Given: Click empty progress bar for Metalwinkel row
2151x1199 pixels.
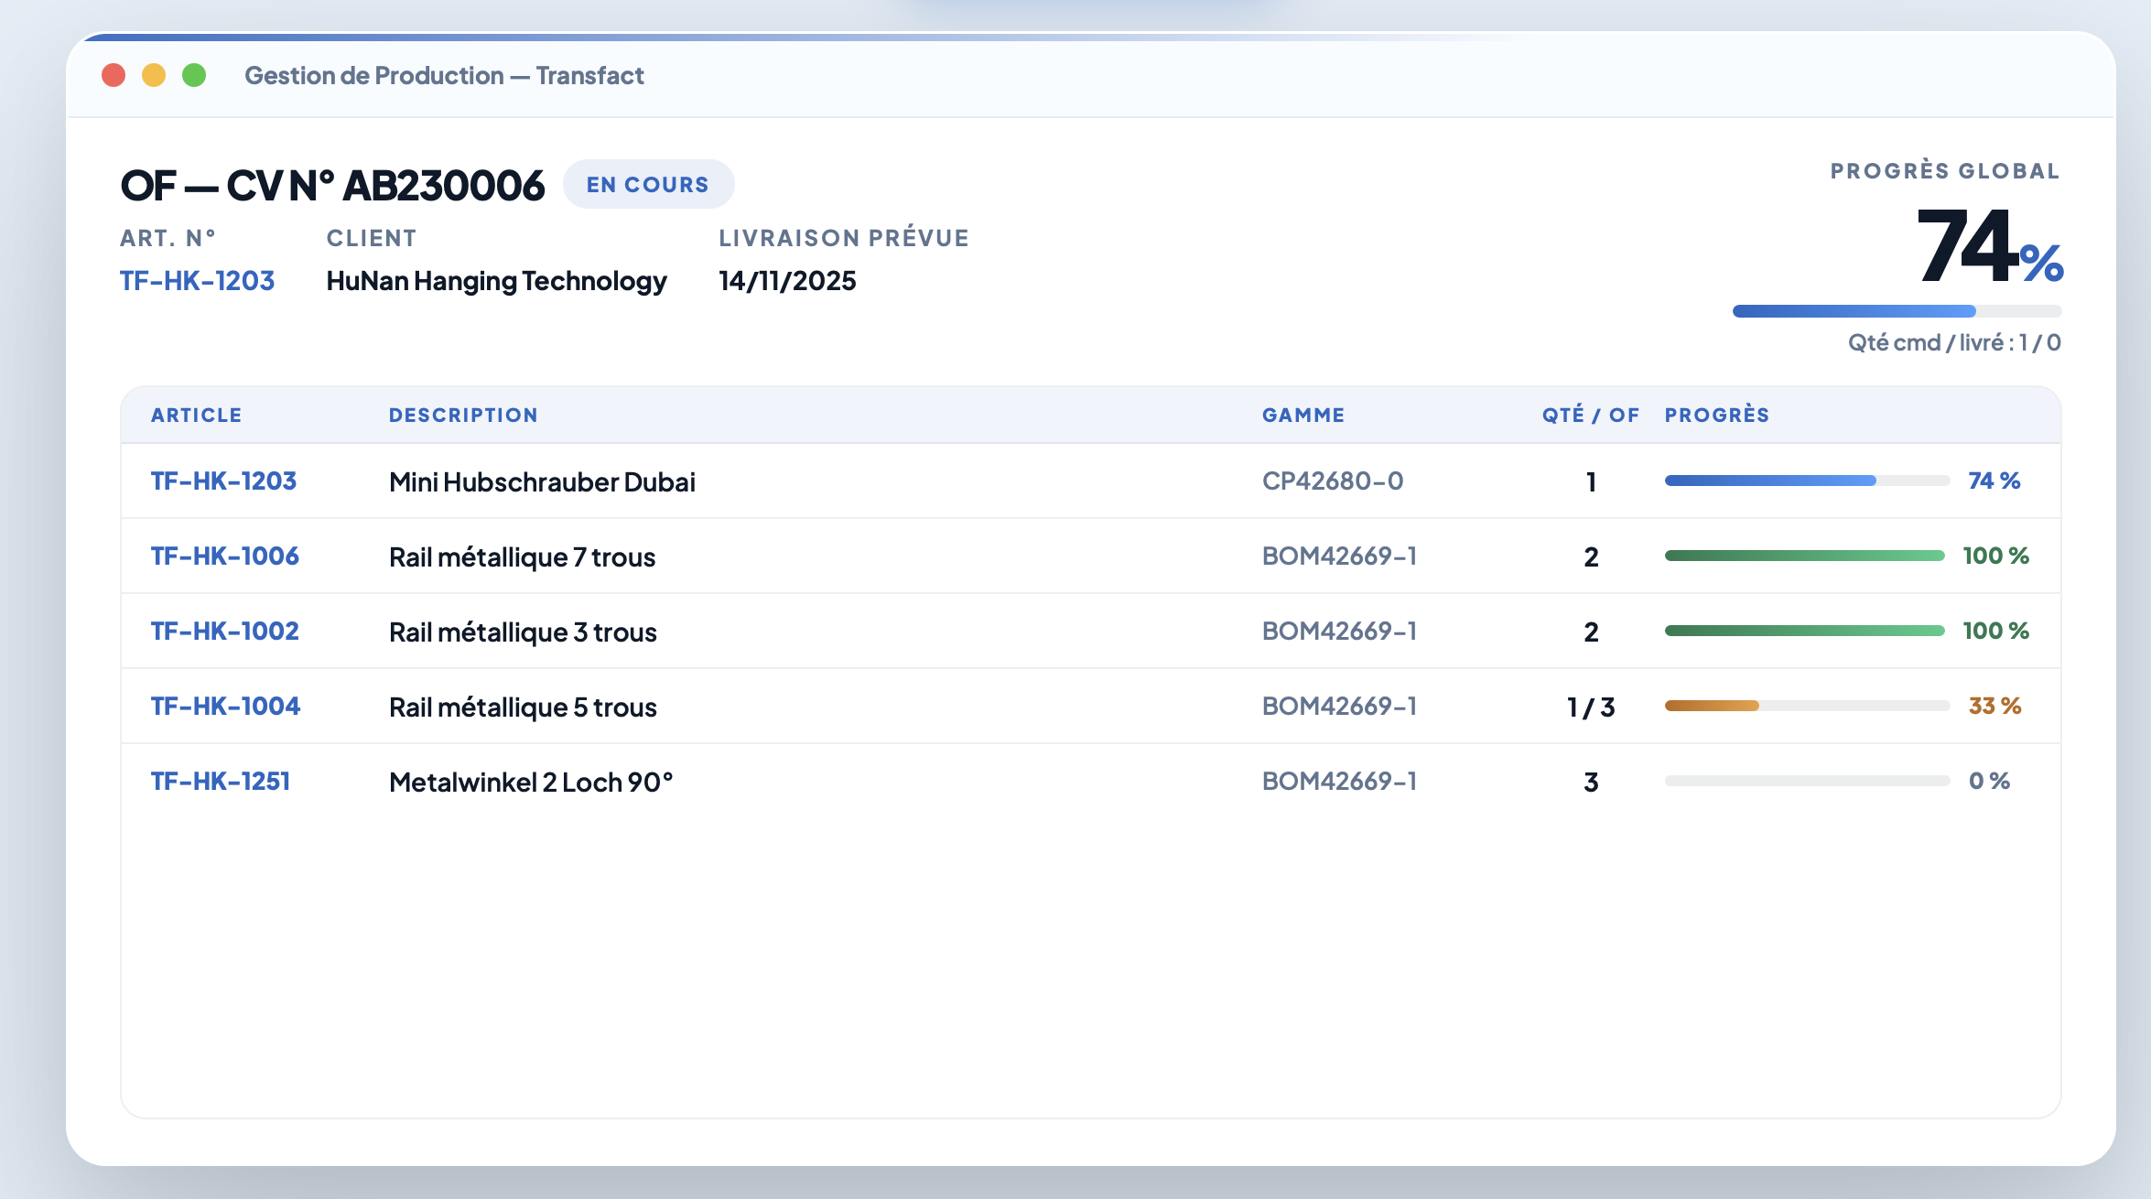Looking at the screenshot, I should pyautogui.click(x=1807, y=781).
